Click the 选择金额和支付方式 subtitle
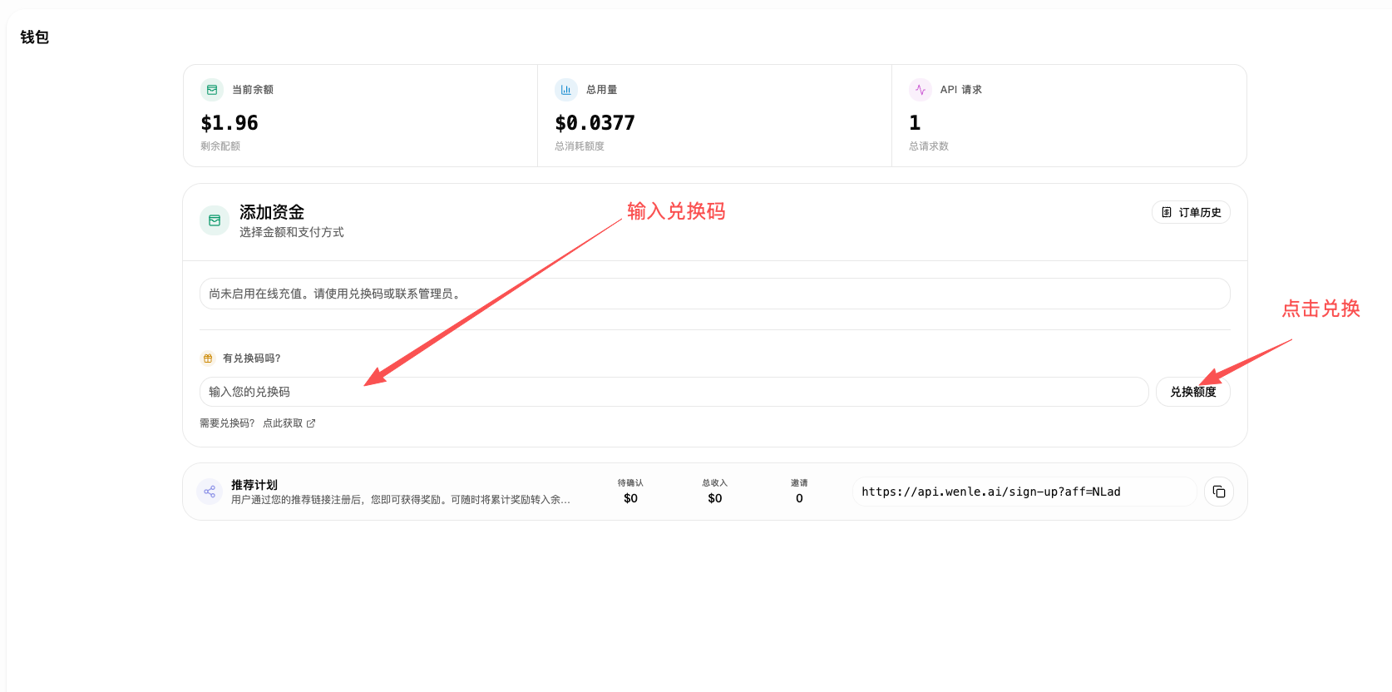 pos(292,232)
